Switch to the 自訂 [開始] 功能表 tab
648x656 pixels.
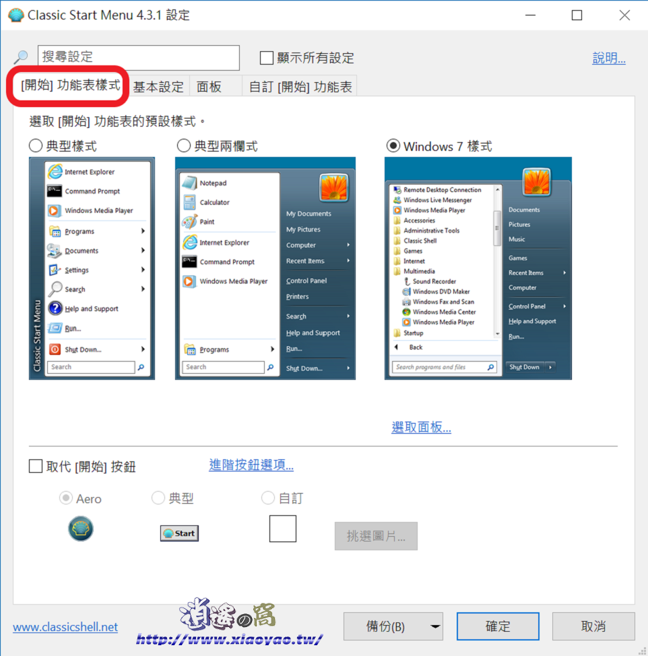pyautogui.click(x=300, y=87)
